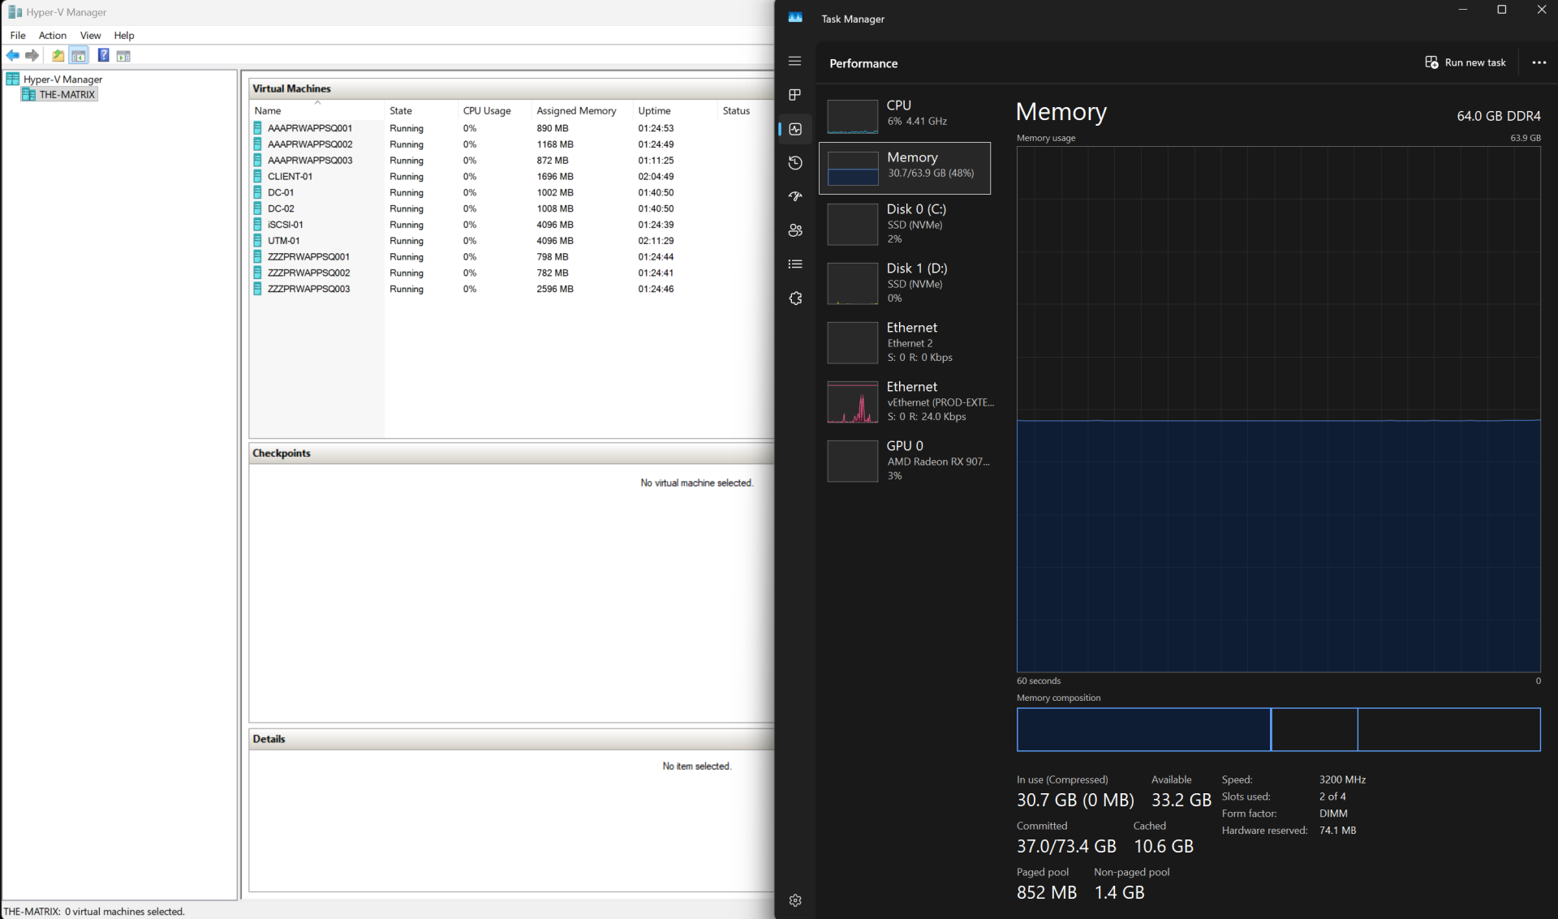
Task: Click the VM icon next to UTM-01
Action: pyautogui.click(x=258, y=241)
